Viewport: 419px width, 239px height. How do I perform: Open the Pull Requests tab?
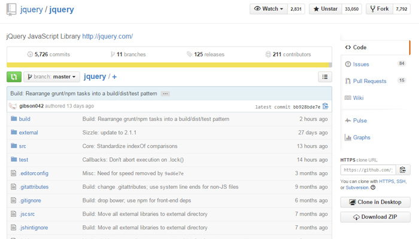(369, 81)
